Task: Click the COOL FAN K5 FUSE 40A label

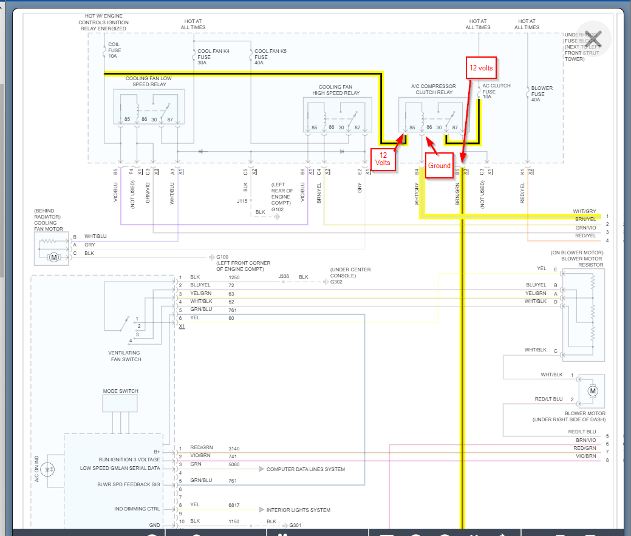Action: tap(270, 56)
